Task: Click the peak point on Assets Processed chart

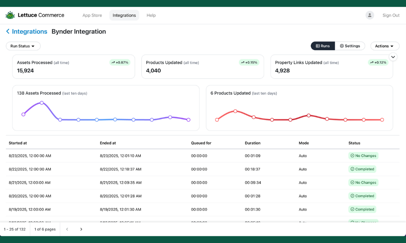Action: tap(42, 103)
